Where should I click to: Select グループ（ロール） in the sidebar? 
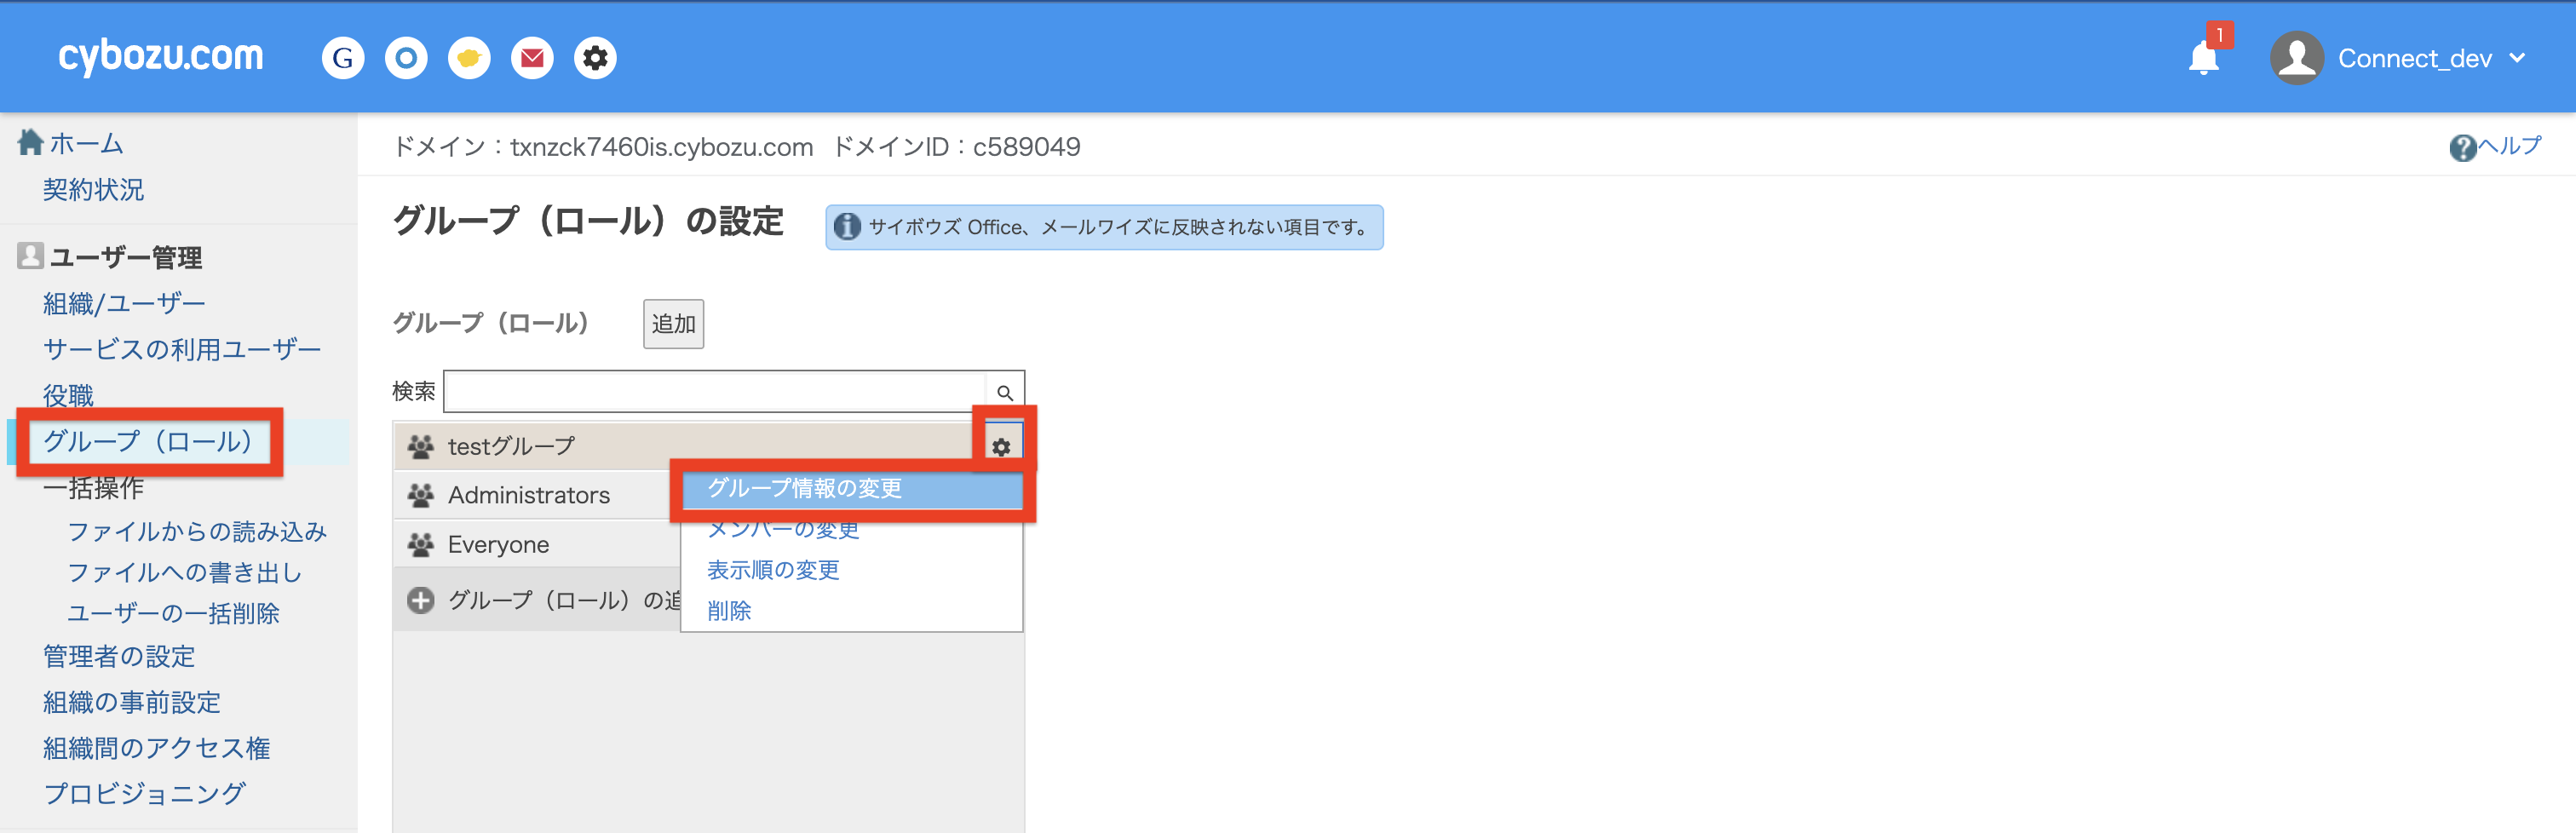pyautogui.click(x=150, y=441)
